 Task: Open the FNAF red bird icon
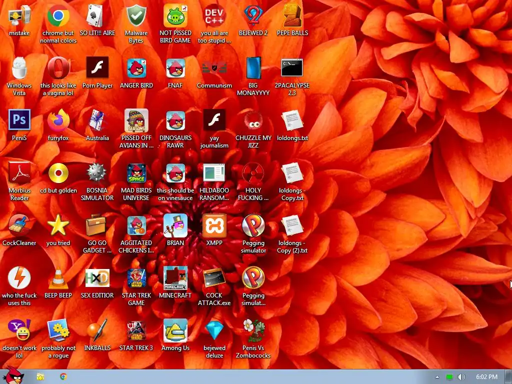pyautogui.click(x=175, y=68)
